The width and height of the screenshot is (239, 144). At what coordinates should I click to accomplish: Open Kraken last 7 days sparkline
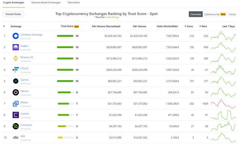click(x=223, y=47)
